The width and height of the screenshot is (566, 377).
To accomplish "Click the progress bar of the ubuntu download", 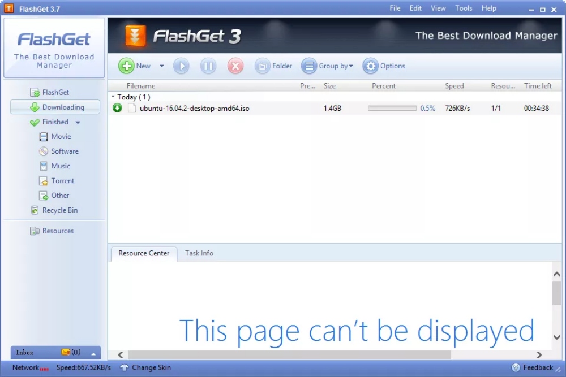I will (x=392, y=108).
